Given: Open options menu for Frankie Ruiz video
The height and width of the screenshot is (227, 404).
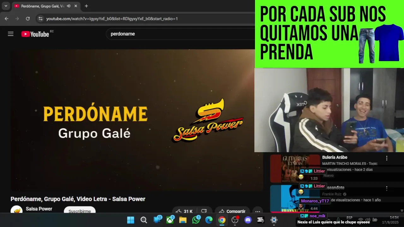Looking at the screenshot, I should [387, 189].
